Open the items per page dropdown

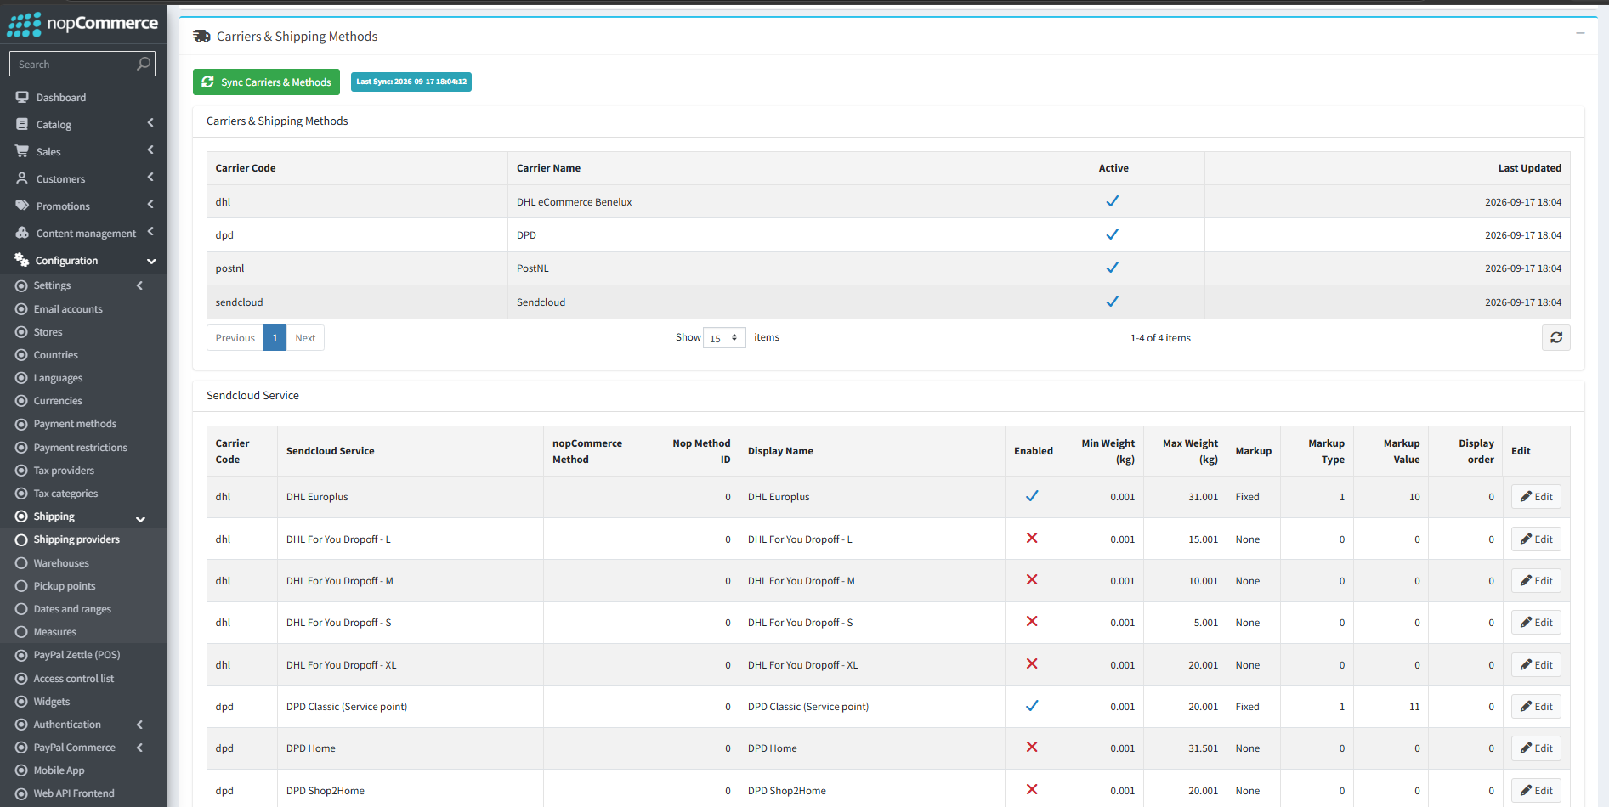coord(724,338)
